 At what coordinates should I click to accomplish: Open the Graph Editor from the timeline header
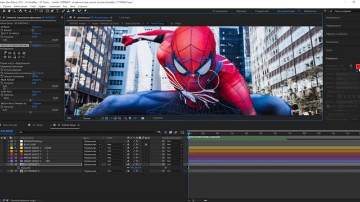[182, 132]
